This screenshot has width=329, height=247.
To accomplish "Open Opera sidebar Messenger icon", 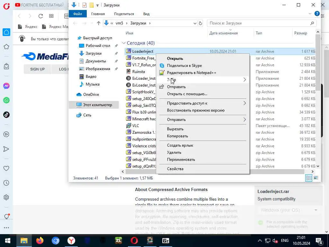I will pos(6,86).
